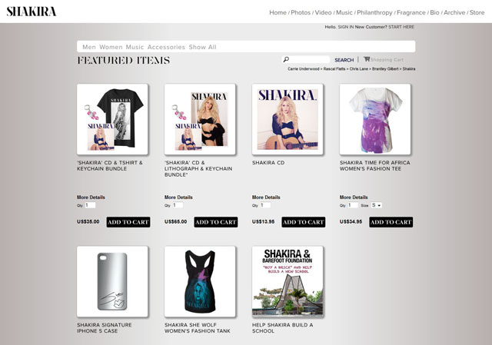Open More Details for Tshirt bundle

tap(91, 197)
